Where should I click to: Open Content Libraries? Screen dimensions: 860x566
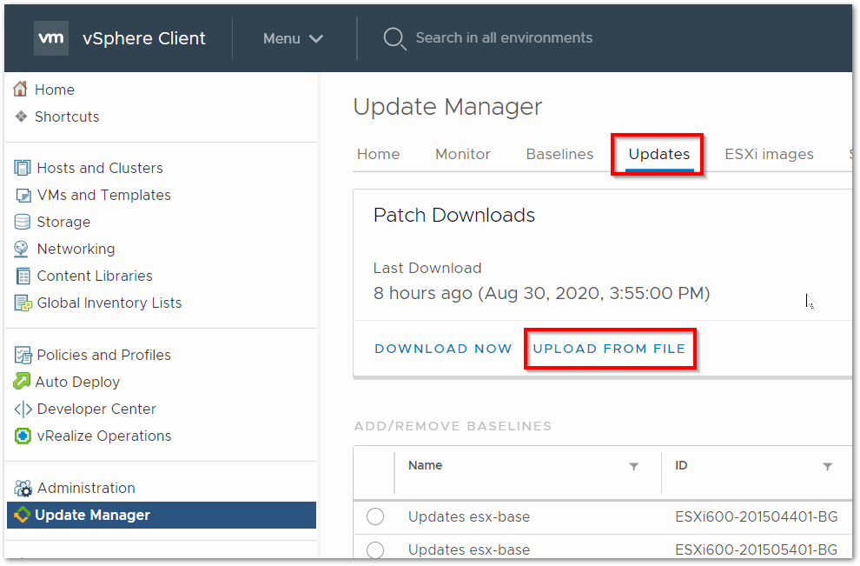(x=95, y=276)
